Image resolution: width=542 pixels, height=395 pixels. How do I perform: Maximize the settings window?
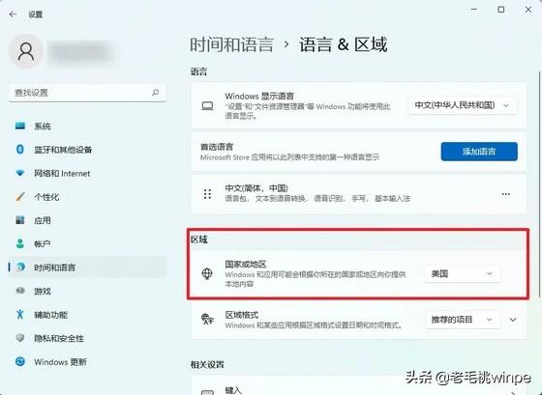pyautogui.click(x=501, y=10)
